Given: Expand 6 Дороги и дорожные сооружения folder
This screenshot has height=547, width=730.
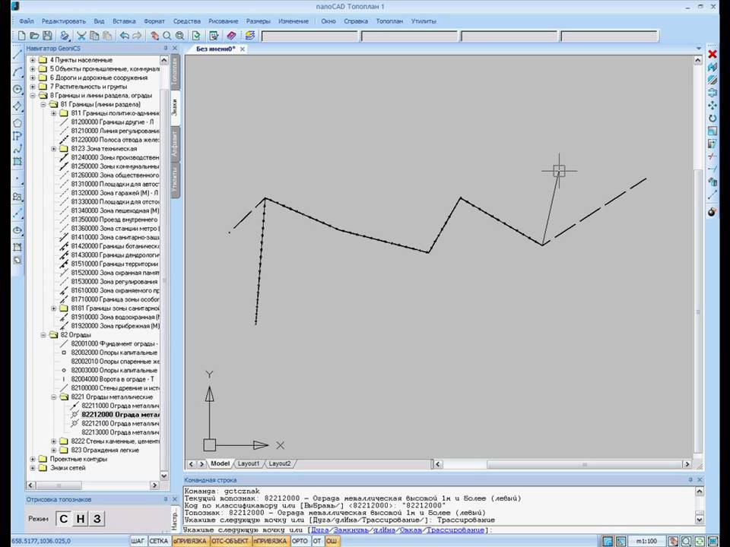Looking at the screenshot, I should pos(33,77).
